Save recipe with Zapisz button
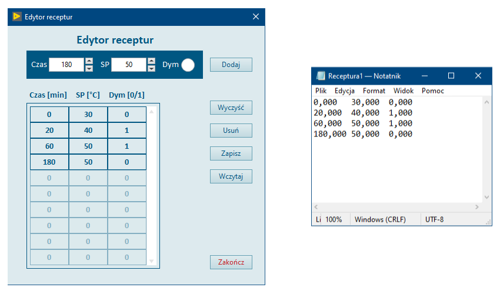The height and width of the screenshot is (294, 500). (231, 153)
